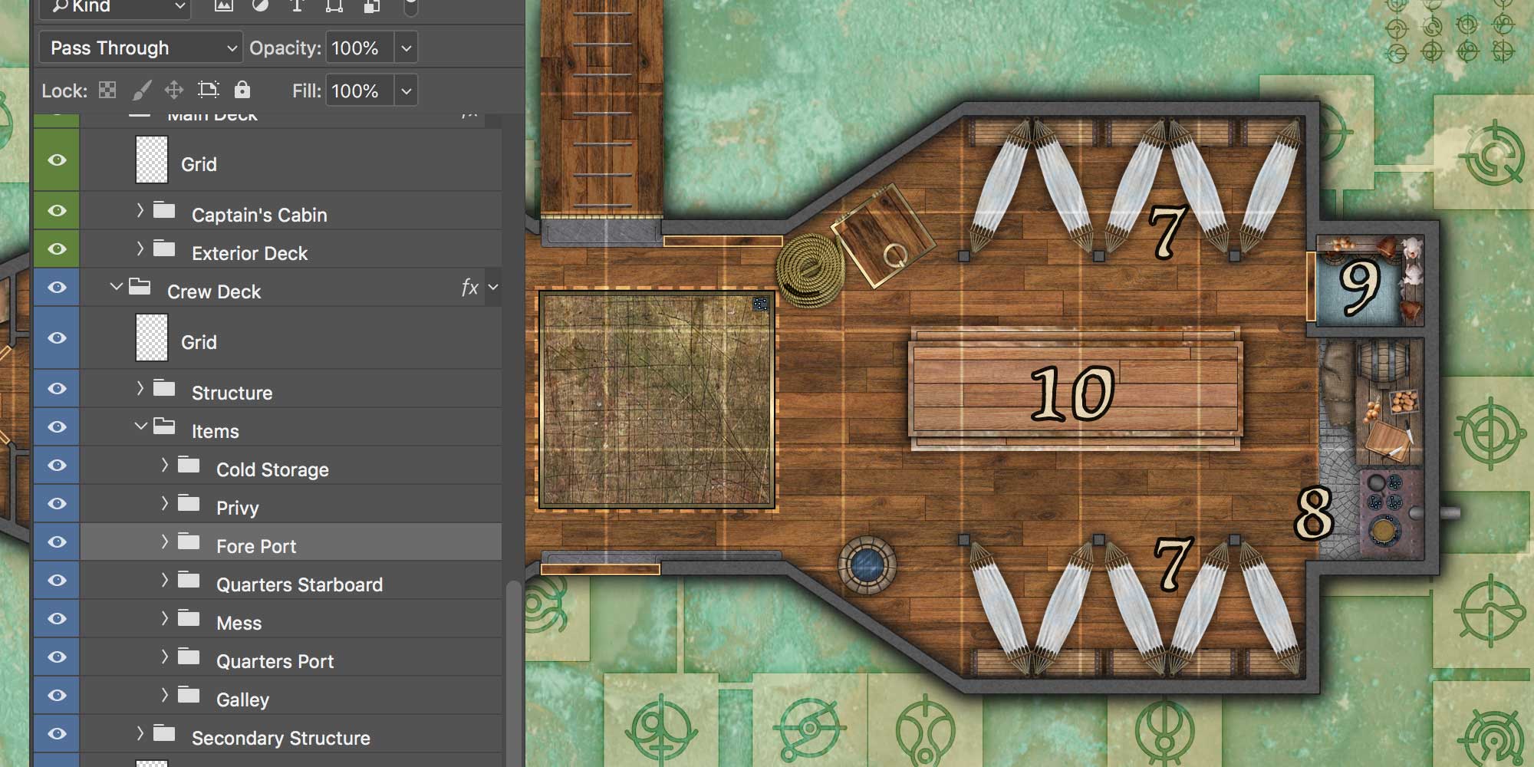Select Grid thumbnail above Captain's Cabin
The height and width of the screenshot is (767, 1534).
[x=152, y=160]
